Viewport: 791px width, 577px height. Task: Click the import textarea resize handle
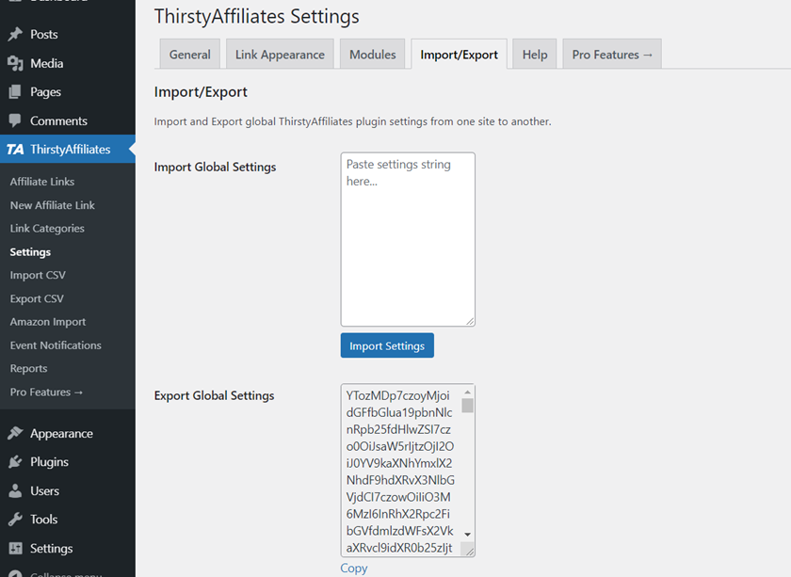pyautogui.click(x=470, y=321)
